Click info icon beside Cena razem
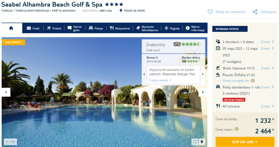Screen dimensions: 279x147 pos(237,129)
